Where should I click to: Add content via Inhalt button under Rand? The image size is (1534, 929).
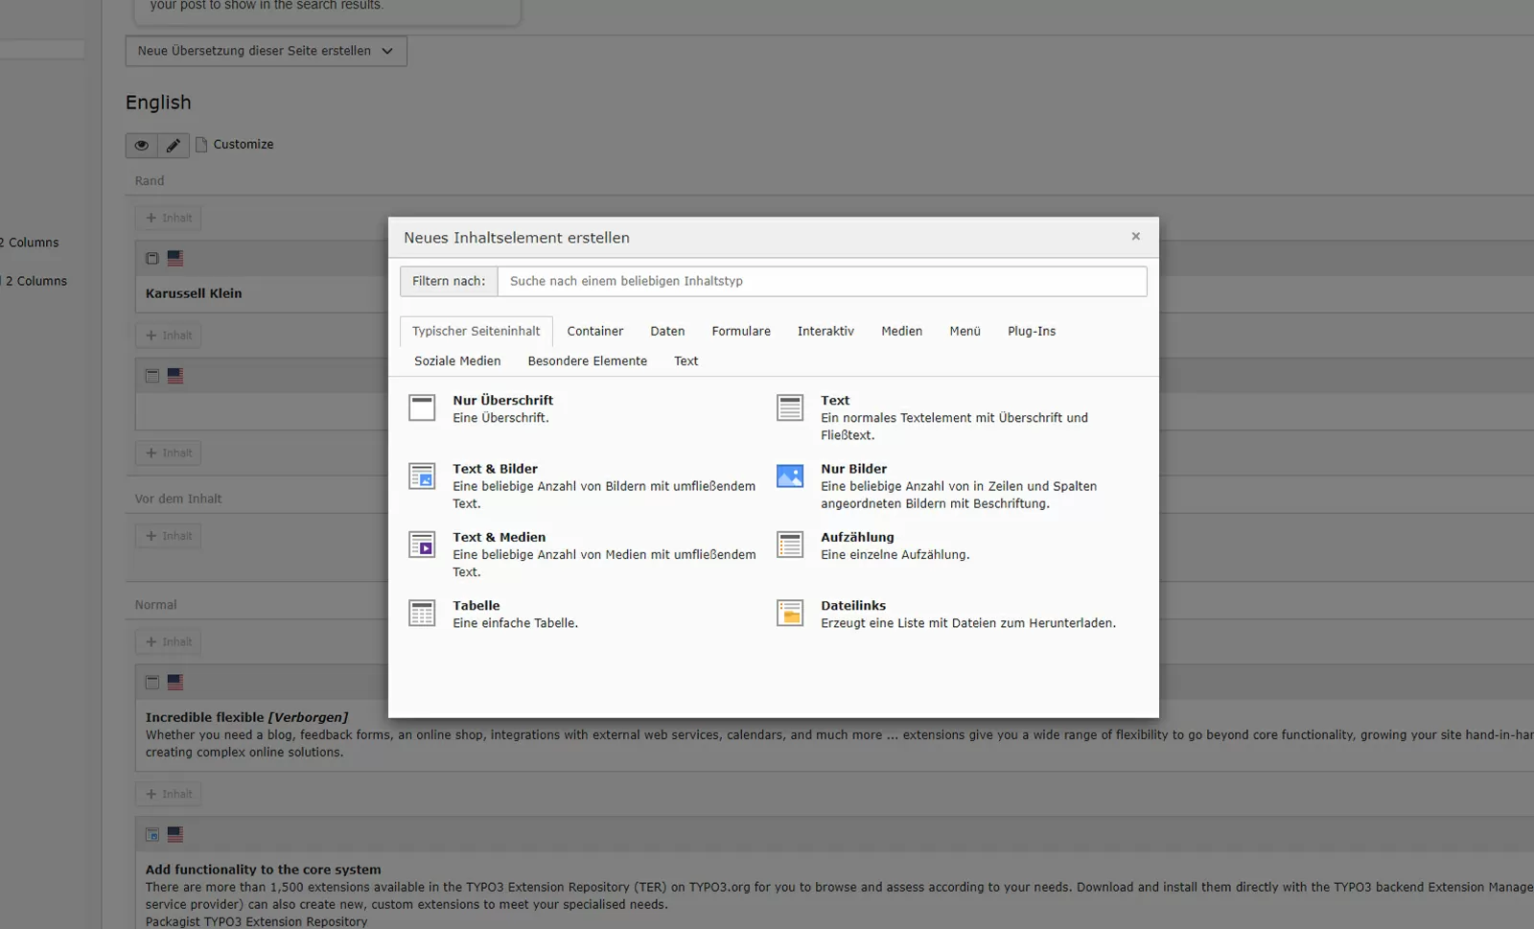click(x=168, y=218)
